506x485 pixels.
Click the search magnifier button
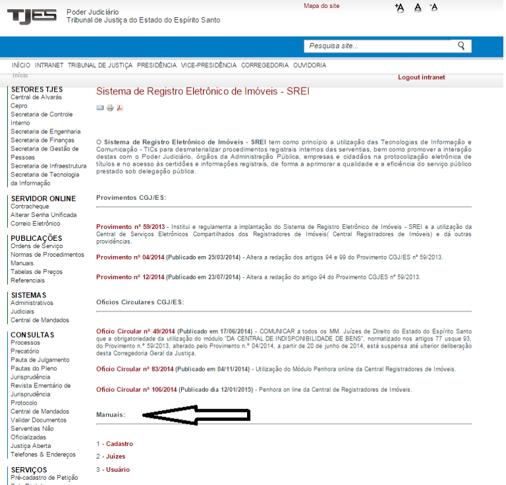(x=461, y=46)
